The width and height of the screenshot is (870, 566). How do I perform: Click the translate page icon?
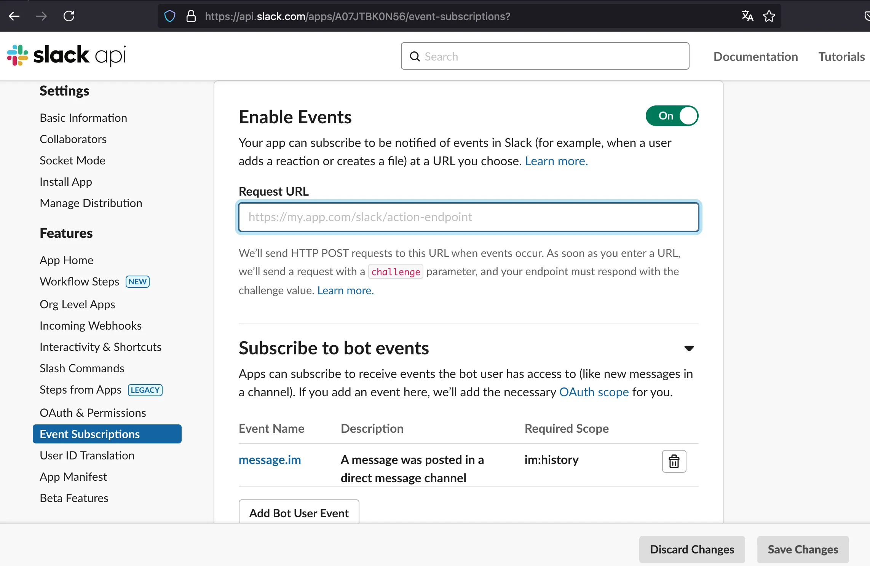coord(747,16)
